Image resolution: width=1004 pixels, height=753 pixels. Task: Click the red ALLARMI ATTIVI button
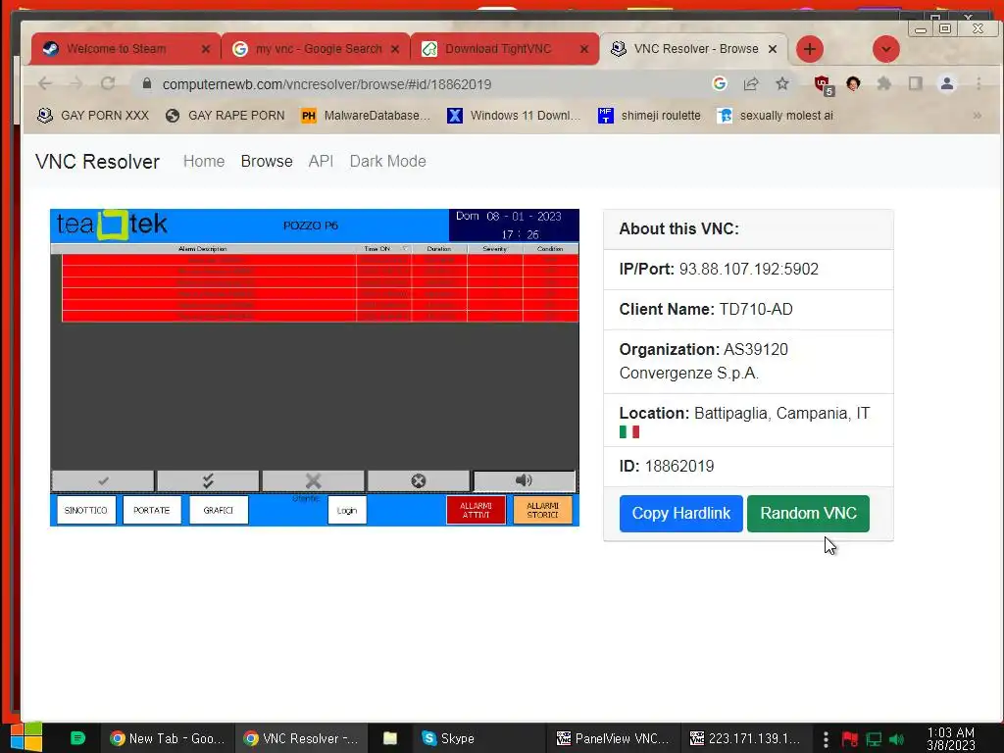[476, 510]
